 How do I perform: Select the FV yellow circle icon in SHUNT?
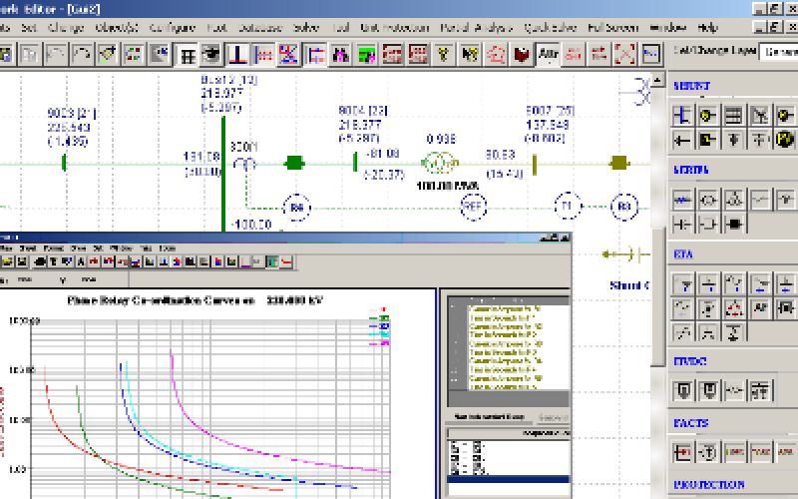(785, 139)
